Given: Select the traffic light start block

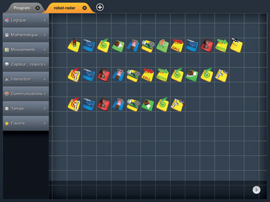Looking at the screenshot, I should pyautogui.click(x=74, y=45).
